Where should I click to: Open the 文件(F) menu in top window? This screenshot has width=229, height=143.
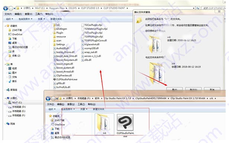(x=8, y=14)
